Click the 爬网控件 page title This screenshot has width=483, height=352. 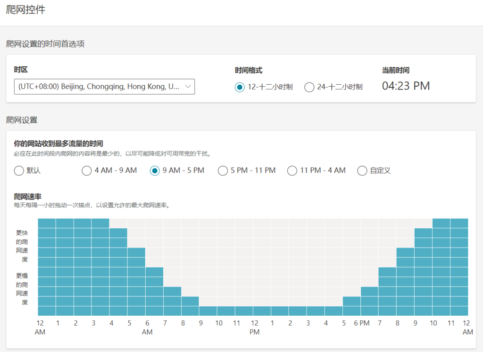pos(26,9)
